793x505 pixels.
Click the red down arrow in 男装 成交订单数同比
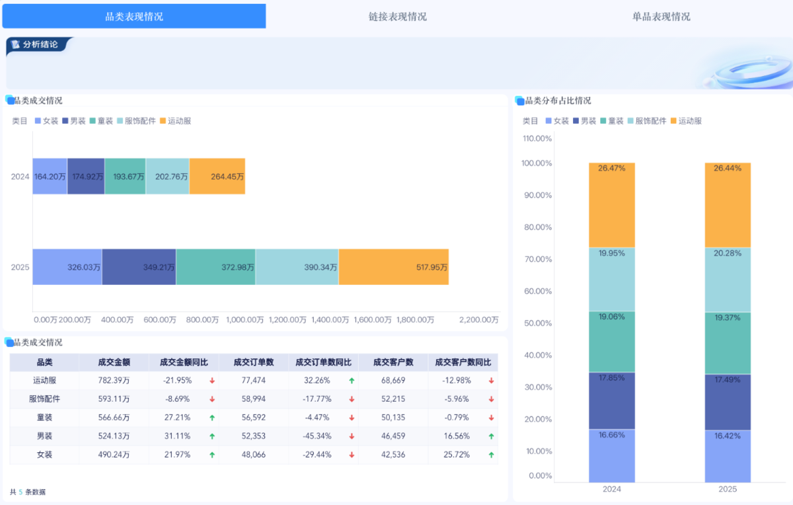(352, 436)
